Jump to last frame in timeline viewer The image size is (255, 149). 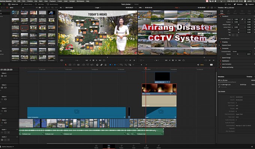179,60
